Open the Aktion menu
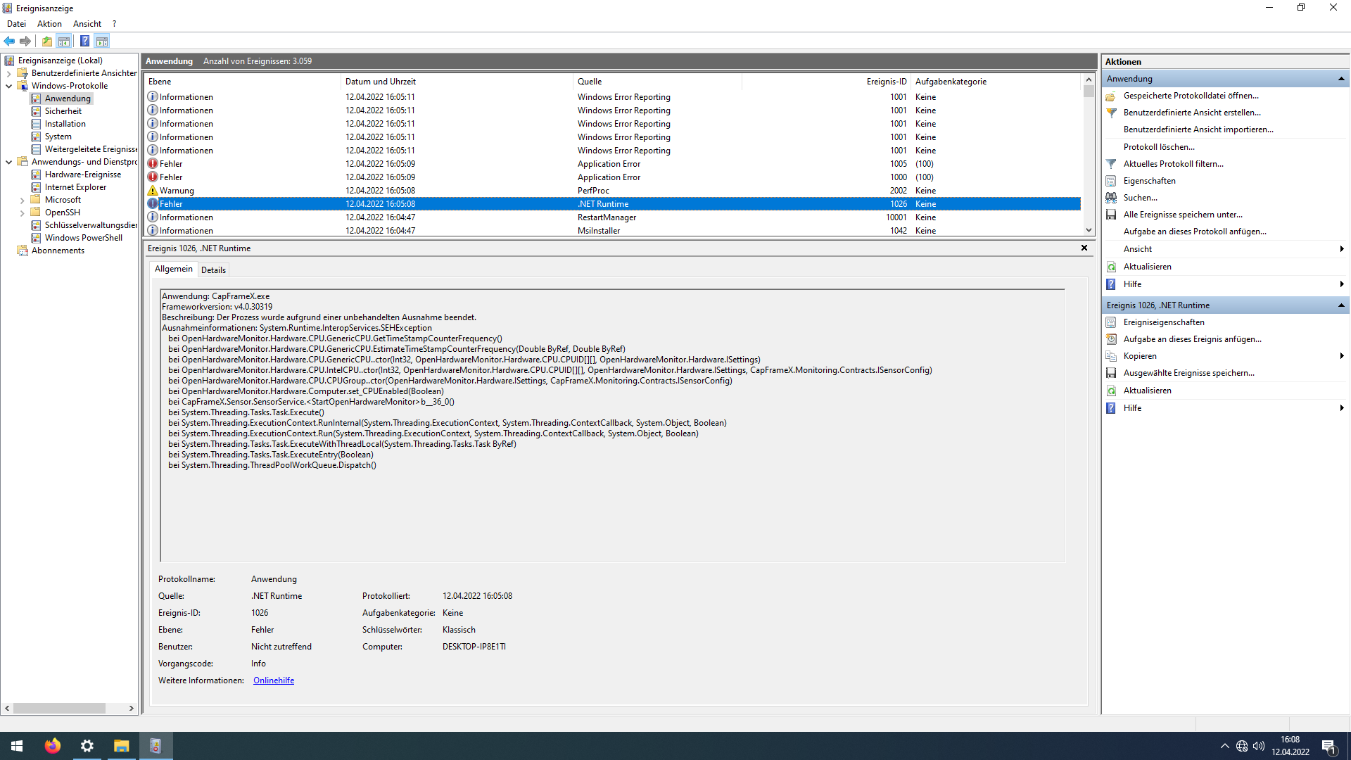 (x=49, y=24)
